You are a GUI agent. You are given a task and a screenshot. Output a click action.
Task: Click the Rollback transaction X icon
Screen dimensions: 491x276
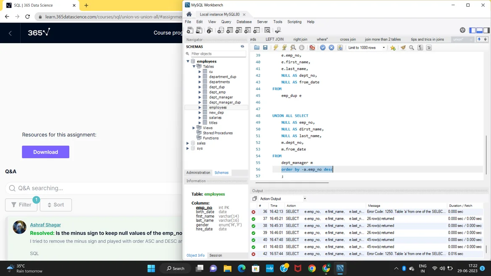pos(331,48)
